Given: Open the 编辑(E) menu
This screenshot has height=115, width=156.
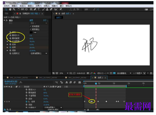Looking at the screenshot, I should click(x=15, y=6).
